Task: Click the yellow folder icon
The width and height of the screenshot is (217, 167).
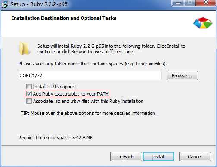Action: [x=24, y=49]
